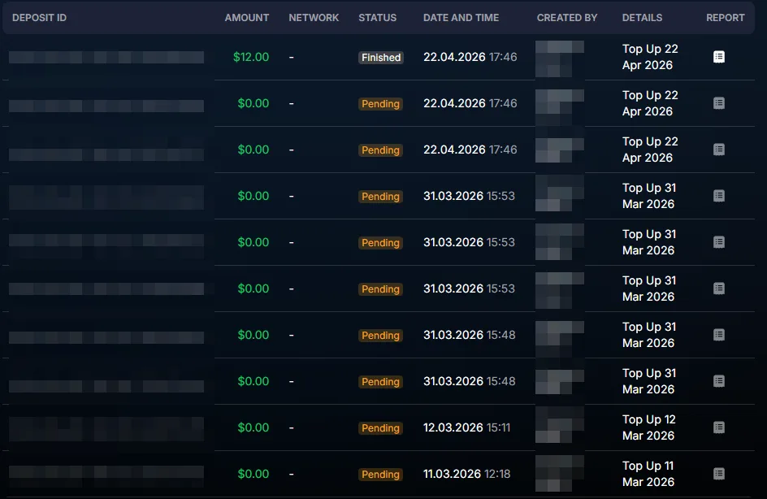Click the STATUS column header
The width and height of the screenshot is (767, 499).
(x=377, y=18)
